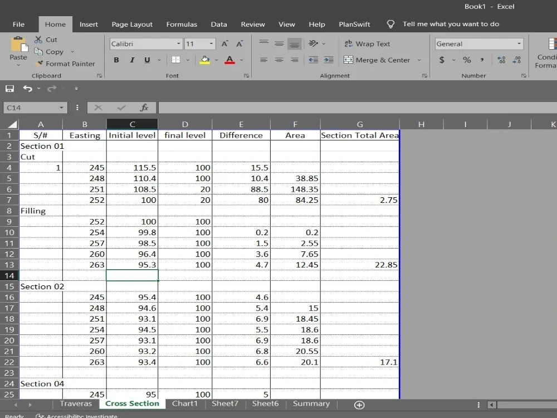The image size is (557, 418).
Task: Top align the cell contents
Action: pos(263,43)
